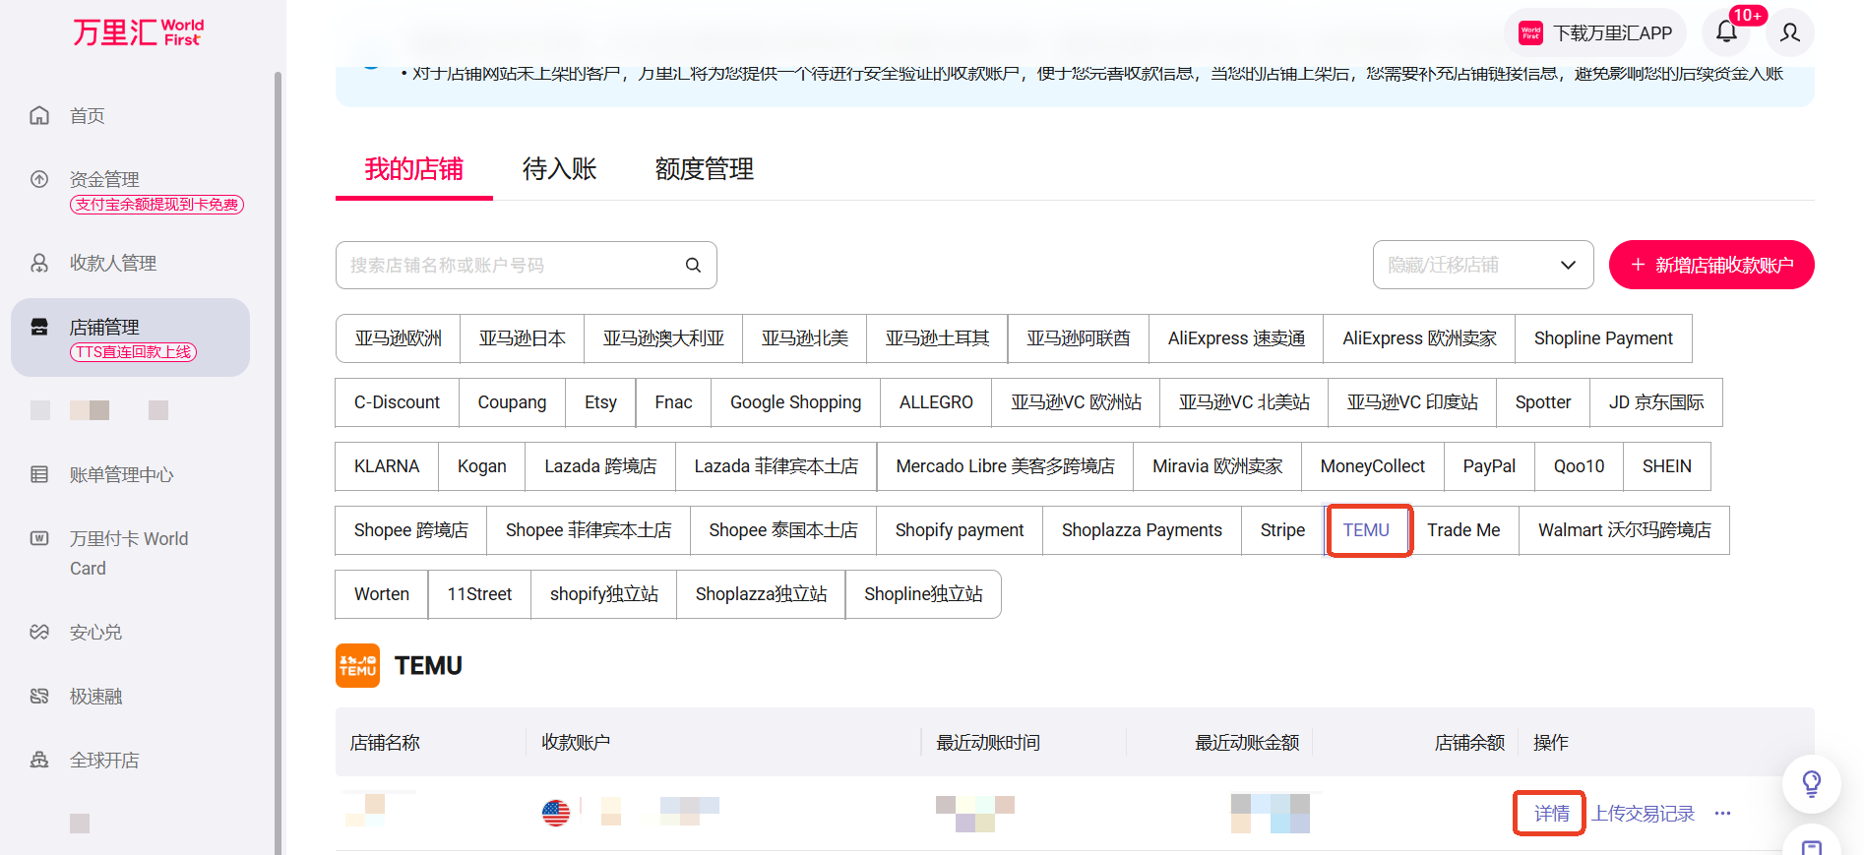Click the search magnifier icon
Viewport: 1864px width, 855px height.
point(693,266)
